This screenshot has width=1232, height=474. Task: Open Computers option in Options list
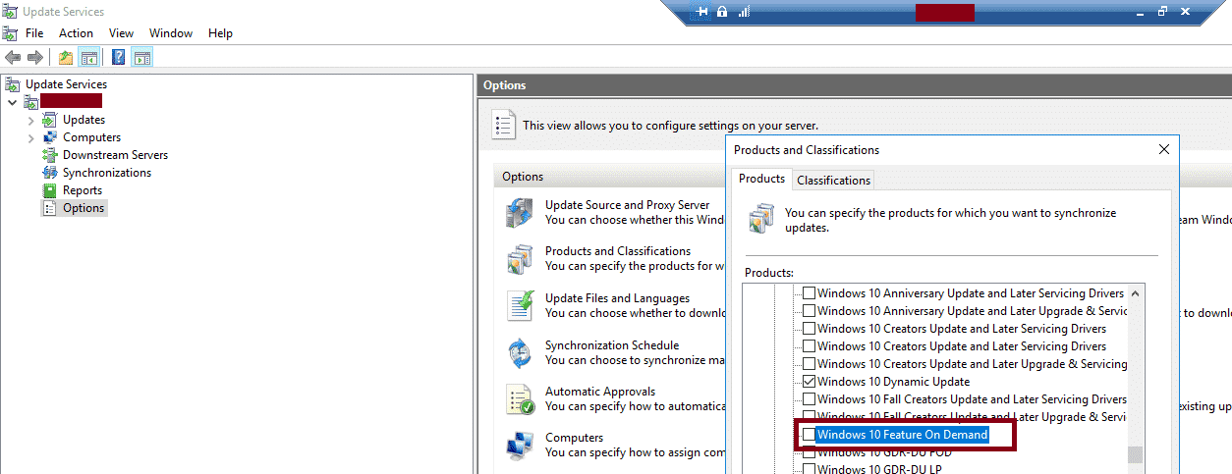tap(575, 438)
